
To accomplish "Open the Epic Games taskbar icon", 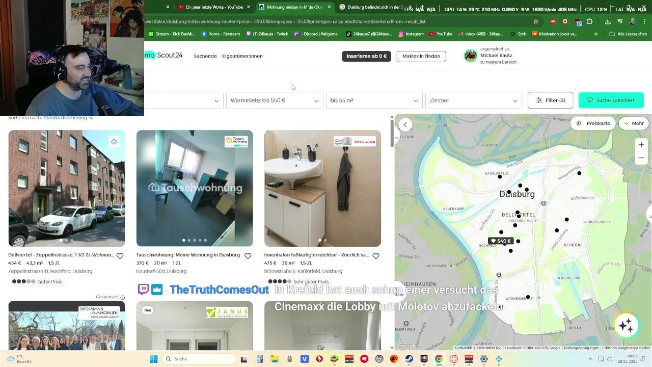I will point(424,359).
